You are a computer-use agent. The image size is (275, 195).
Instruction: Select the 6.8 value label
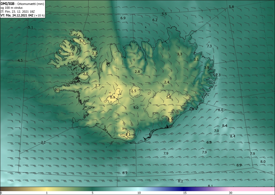209,142
